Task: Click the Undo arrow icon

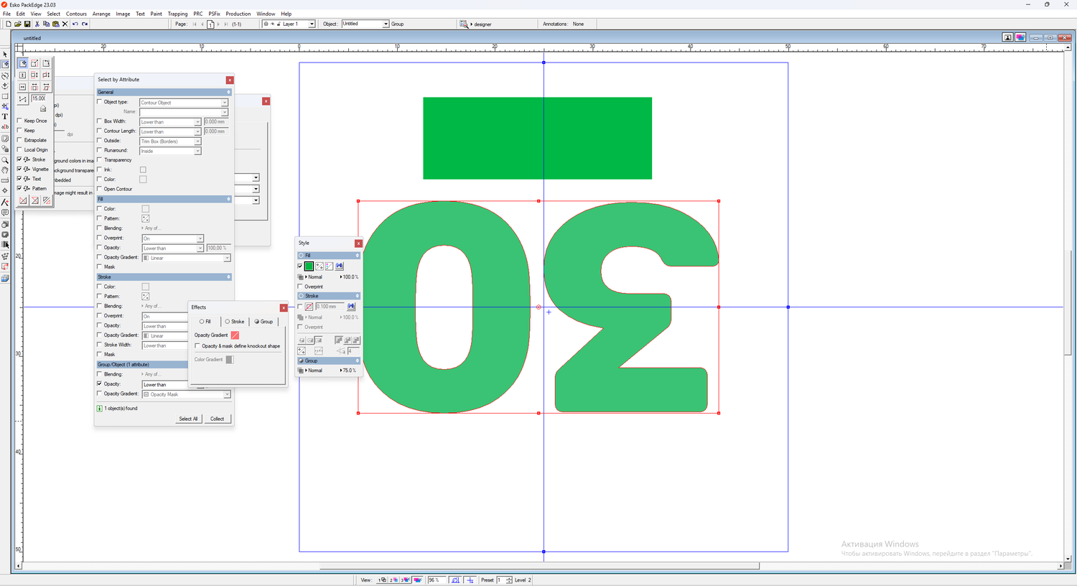Action: coord(75,24)
